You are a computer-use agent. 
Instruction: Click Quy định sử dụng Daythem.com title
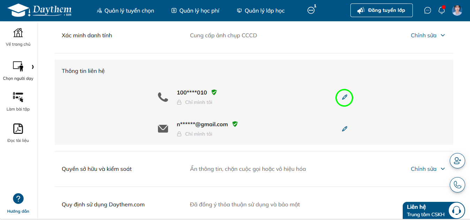[x=103, y=204]
